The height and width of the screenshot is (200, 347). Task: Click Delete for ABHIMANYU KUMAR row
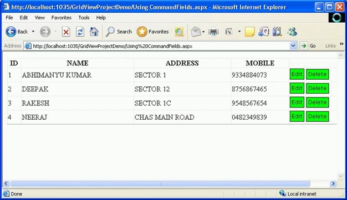coord(318,74)
